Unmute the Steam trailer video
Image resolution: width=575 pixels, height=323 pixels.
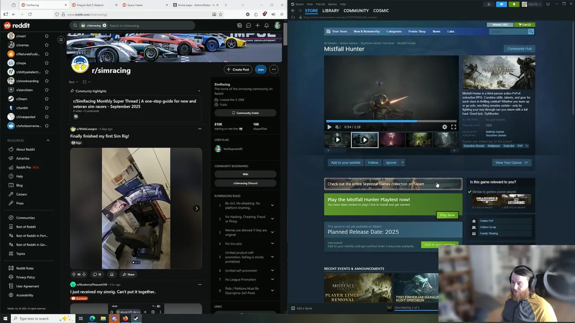pyautogui.click(x=338, y=127)
